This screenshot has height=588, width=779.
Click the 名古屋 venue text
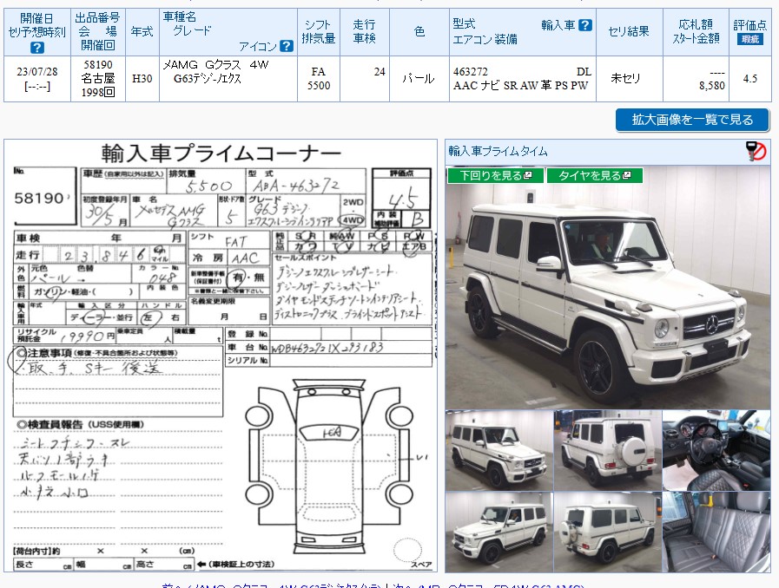tap(98, 78)
